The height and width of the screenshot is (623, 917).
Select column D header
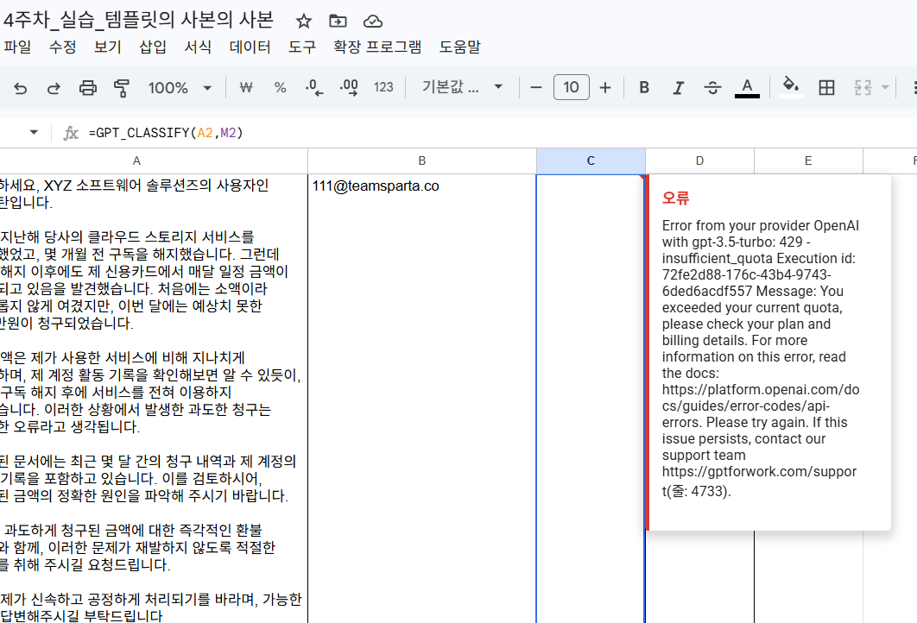(x=699, y=160)
